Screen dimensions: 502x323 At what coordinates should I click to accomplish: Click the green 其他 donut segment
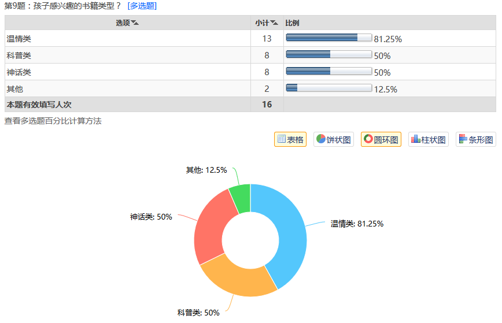241,198
